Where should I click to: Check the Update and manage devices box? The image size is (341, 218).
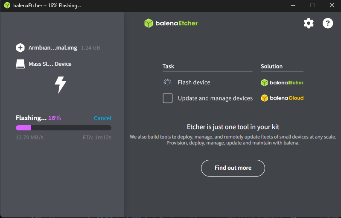[x=168, y=98]
